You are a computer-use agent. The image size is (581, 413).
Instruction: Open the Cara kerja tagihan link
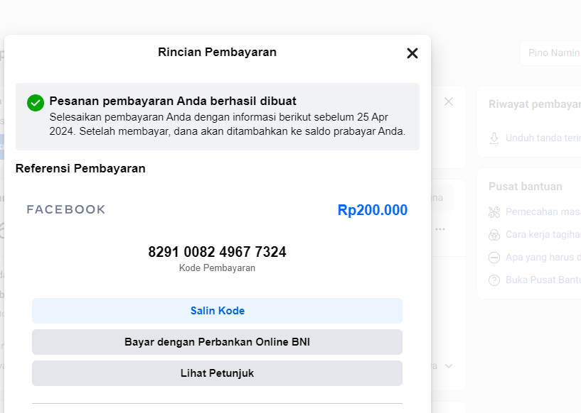click(543, 235)
